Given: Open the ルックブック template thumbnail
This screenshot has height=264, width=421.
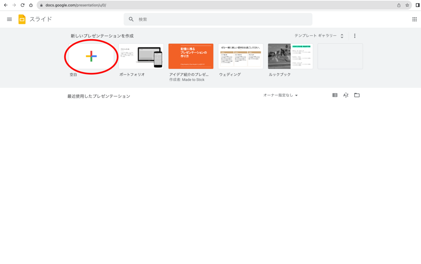Looking at the screenshot, I should pyautogui.click(x=290, y=56).
